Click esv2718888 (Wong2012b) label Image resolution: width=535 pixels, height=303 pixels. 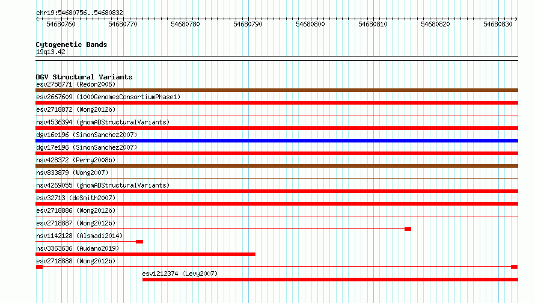coord(76,261)
